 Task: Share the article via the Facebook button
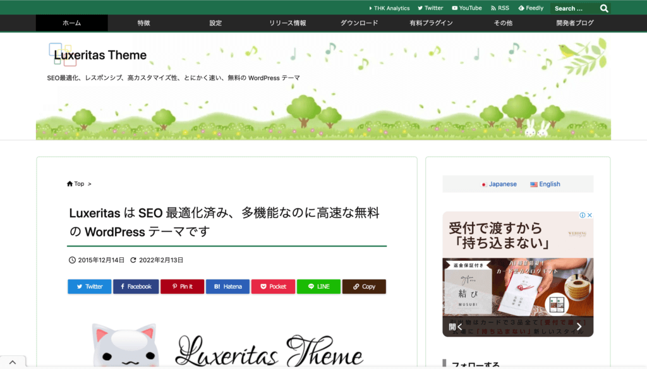(x=136, y=286)
